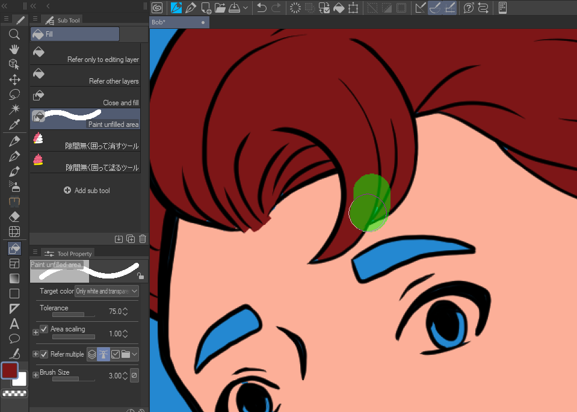Toggle the Reference layer lighthouse option

pos(103,354)
